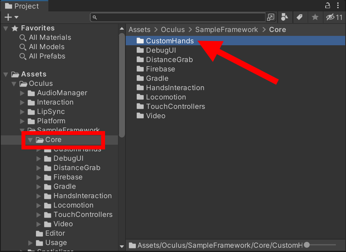Screen dimensions: 346x252
Task: Expand Gradle folder in left tree
Action: [x=39, y=187]
